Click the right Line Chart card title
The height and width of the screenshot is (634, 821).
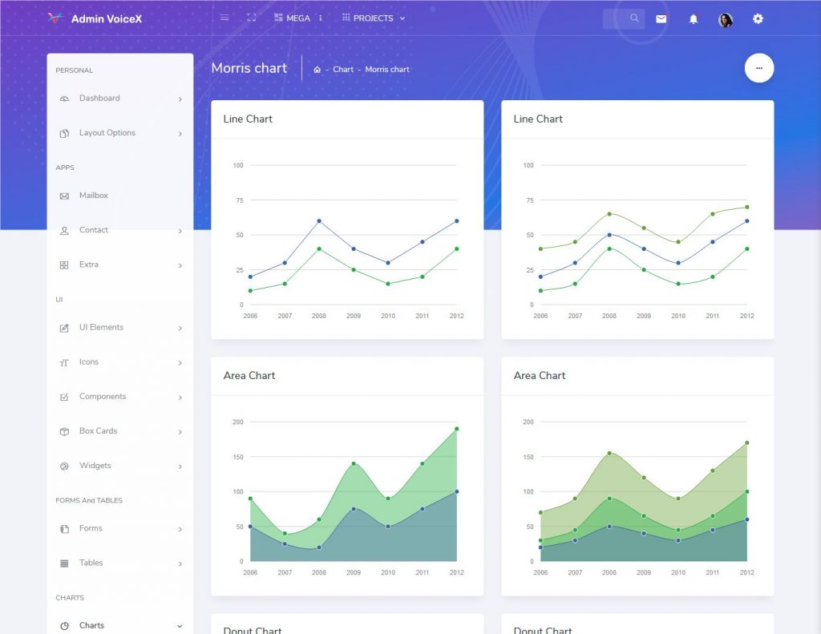click(538, 119)
